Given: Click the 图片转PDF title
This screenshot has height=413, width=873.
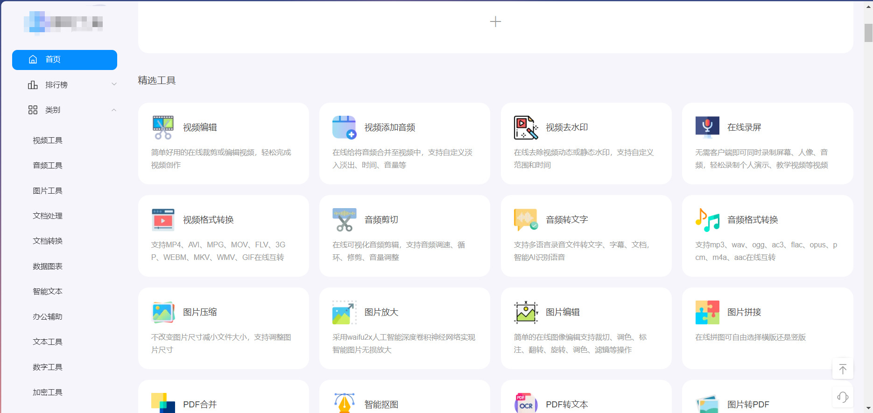Looking at the screenshot, I should point(748,405).
